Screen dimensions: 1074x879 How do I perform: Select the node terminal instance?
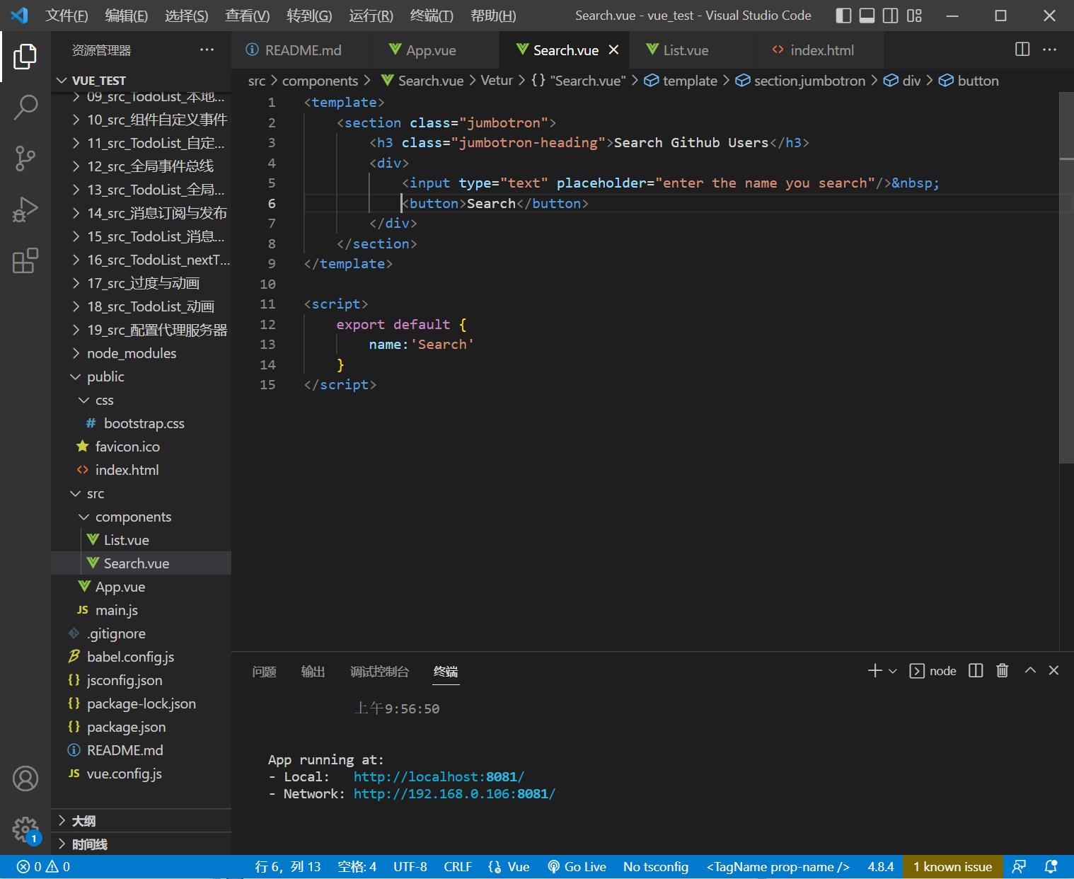(932, 671)
